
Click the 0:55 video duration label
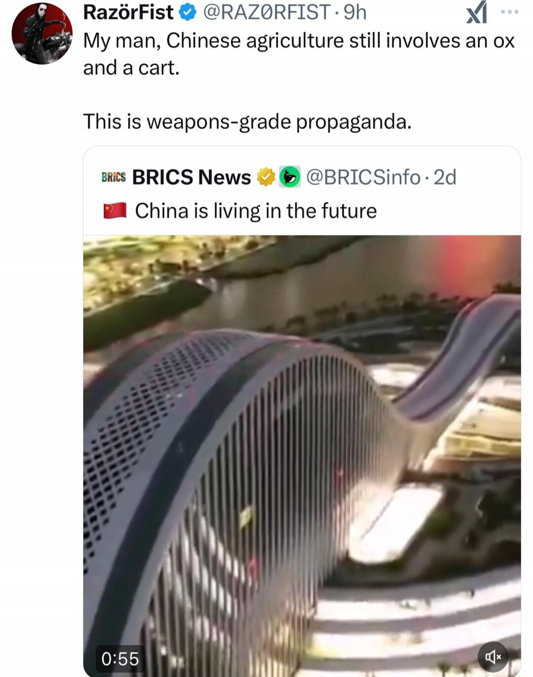pos(120,659)
